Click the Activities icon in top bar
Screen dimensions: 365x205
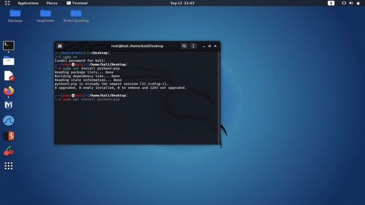tap(7, 3)
